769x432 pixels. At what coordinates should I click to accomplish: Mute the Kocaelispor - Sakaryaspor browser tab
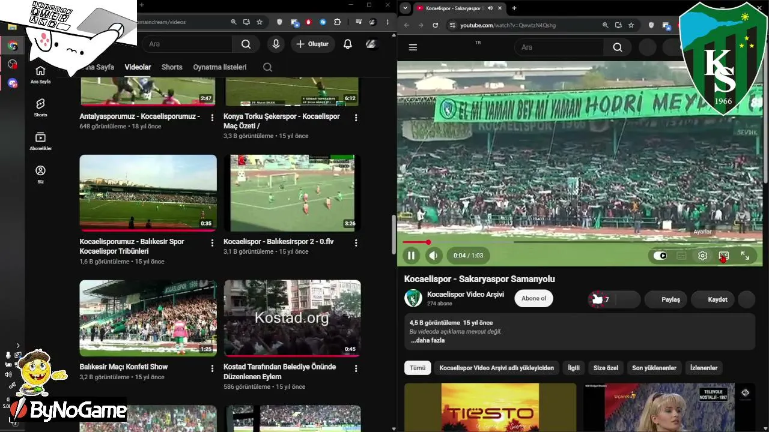490,8
